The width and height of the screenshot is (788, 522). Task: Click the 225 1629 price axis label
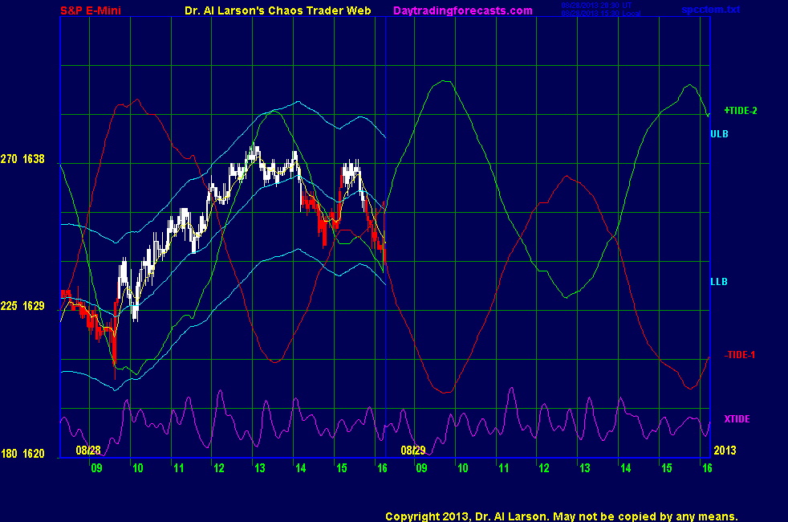[22, 306]
